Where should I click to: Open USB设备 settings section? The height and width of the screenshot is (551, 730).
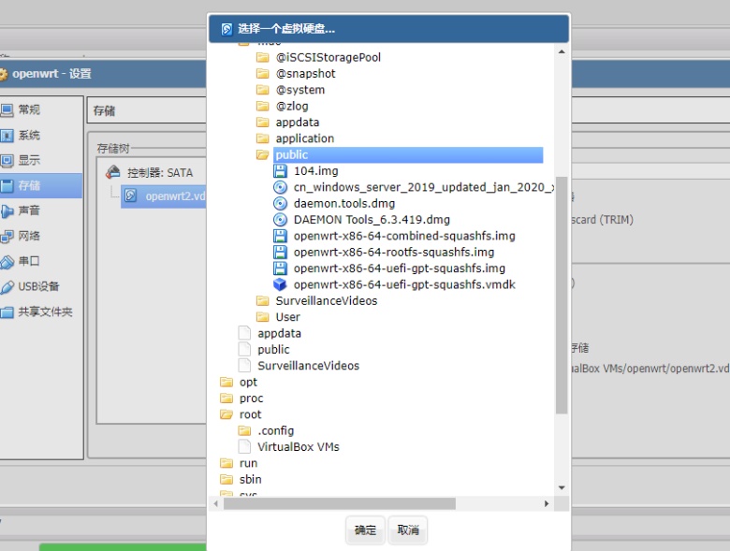click(x=41, y=286)
